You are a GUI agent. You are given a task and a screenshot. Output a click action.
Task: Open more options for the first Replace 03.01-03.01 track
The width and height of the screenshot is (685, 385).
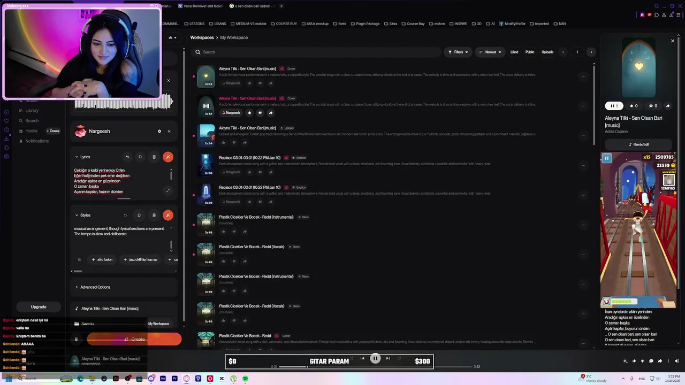pos(583,165)
